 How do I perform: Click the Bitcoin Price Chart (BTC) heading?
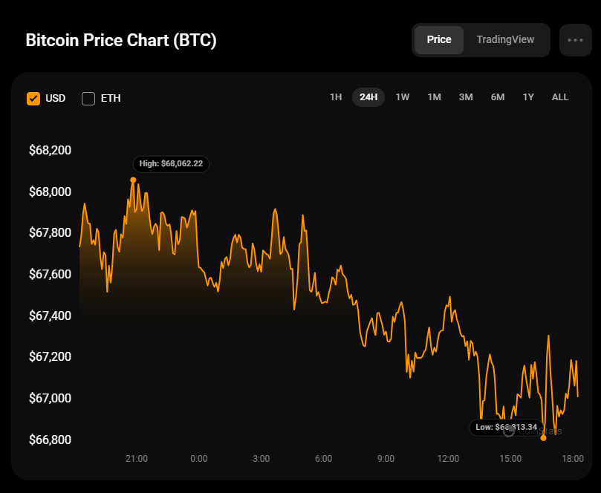(121, 40)
